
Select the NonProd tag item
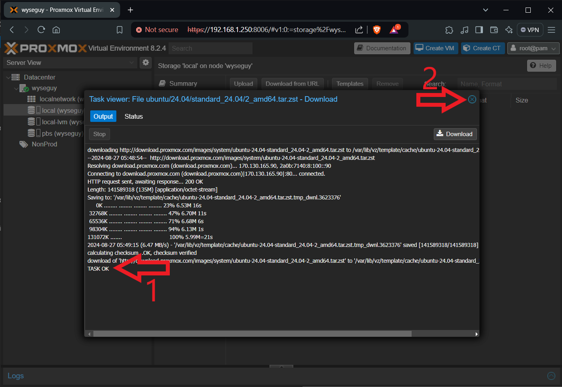coord(38,144)
